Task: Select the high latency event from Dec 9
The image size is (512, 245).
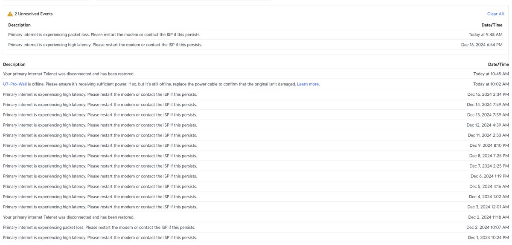Action: [x=256, y=145]
